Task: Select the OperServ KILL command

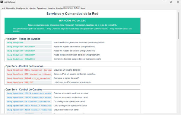Action: coord(29,70)
